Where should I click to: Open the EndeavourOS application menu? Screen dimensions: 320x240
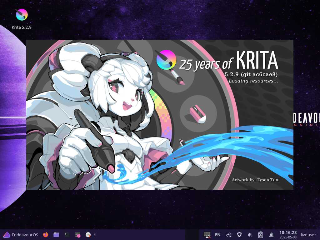click(21, 235)
